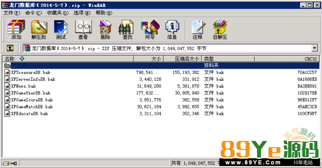Open the 帮助(H) menu
Screen dimensions: 322x168
(x=104, y=13)
